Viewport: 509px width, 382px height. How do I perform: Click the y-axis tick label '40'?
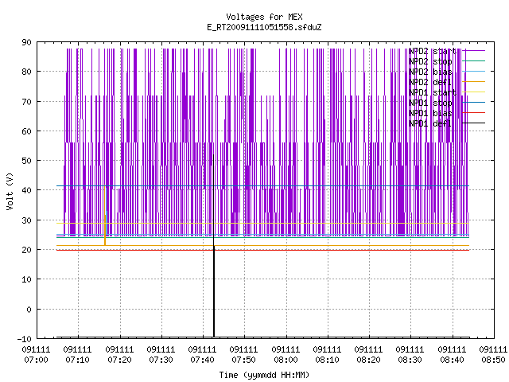pos(26,190)
